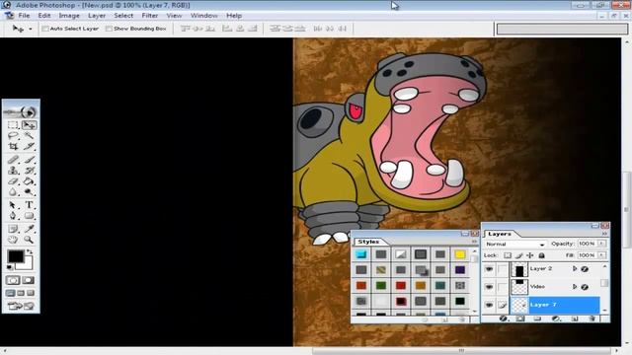632x355 pixels.
Task: Expand Layer 2 effects triangle
Action: [x=575, y=269]
